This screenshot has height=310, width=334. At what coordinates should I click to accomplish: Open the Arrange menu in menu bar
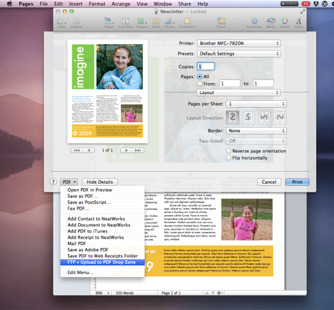(121, 4)
